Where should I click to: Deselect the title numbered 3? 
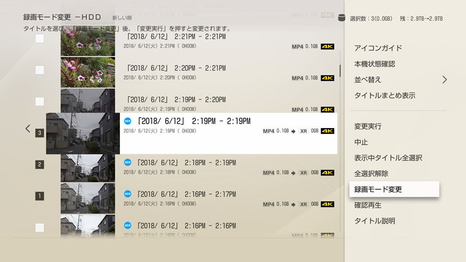pos(40,133)
